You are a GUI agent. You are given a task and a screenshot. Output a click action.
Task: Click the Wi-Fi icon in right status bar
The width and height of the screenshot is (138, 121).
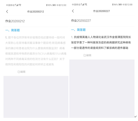86,4
